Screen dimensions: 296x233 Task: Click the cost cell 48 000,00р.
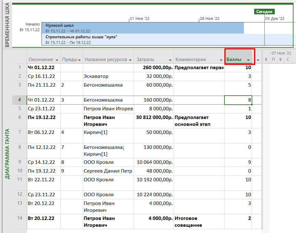click(154, 171)
